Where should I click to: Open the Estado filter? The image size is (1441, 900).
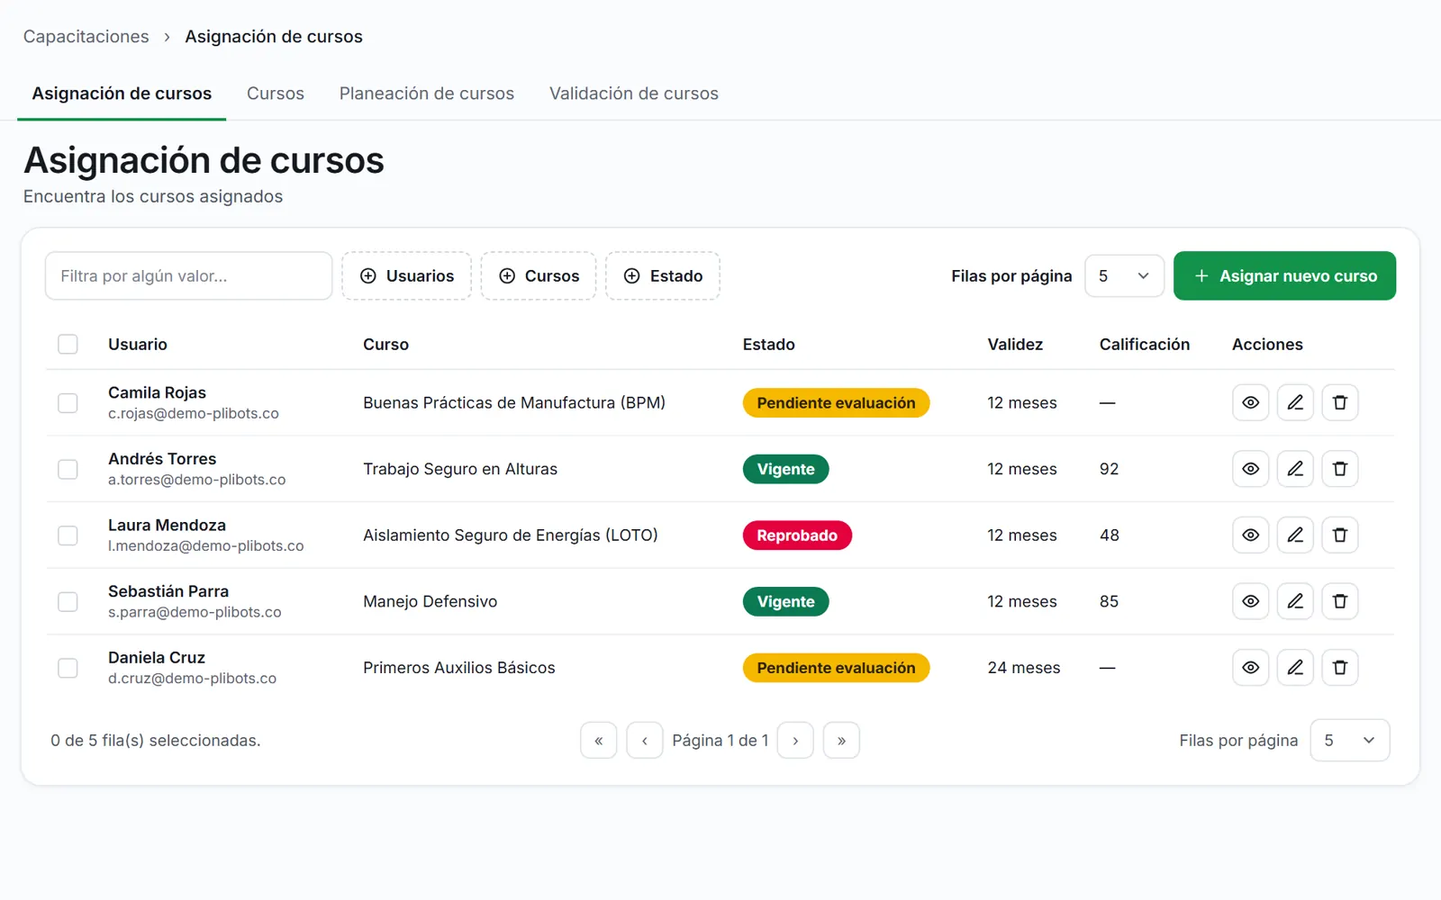(663, 276)
